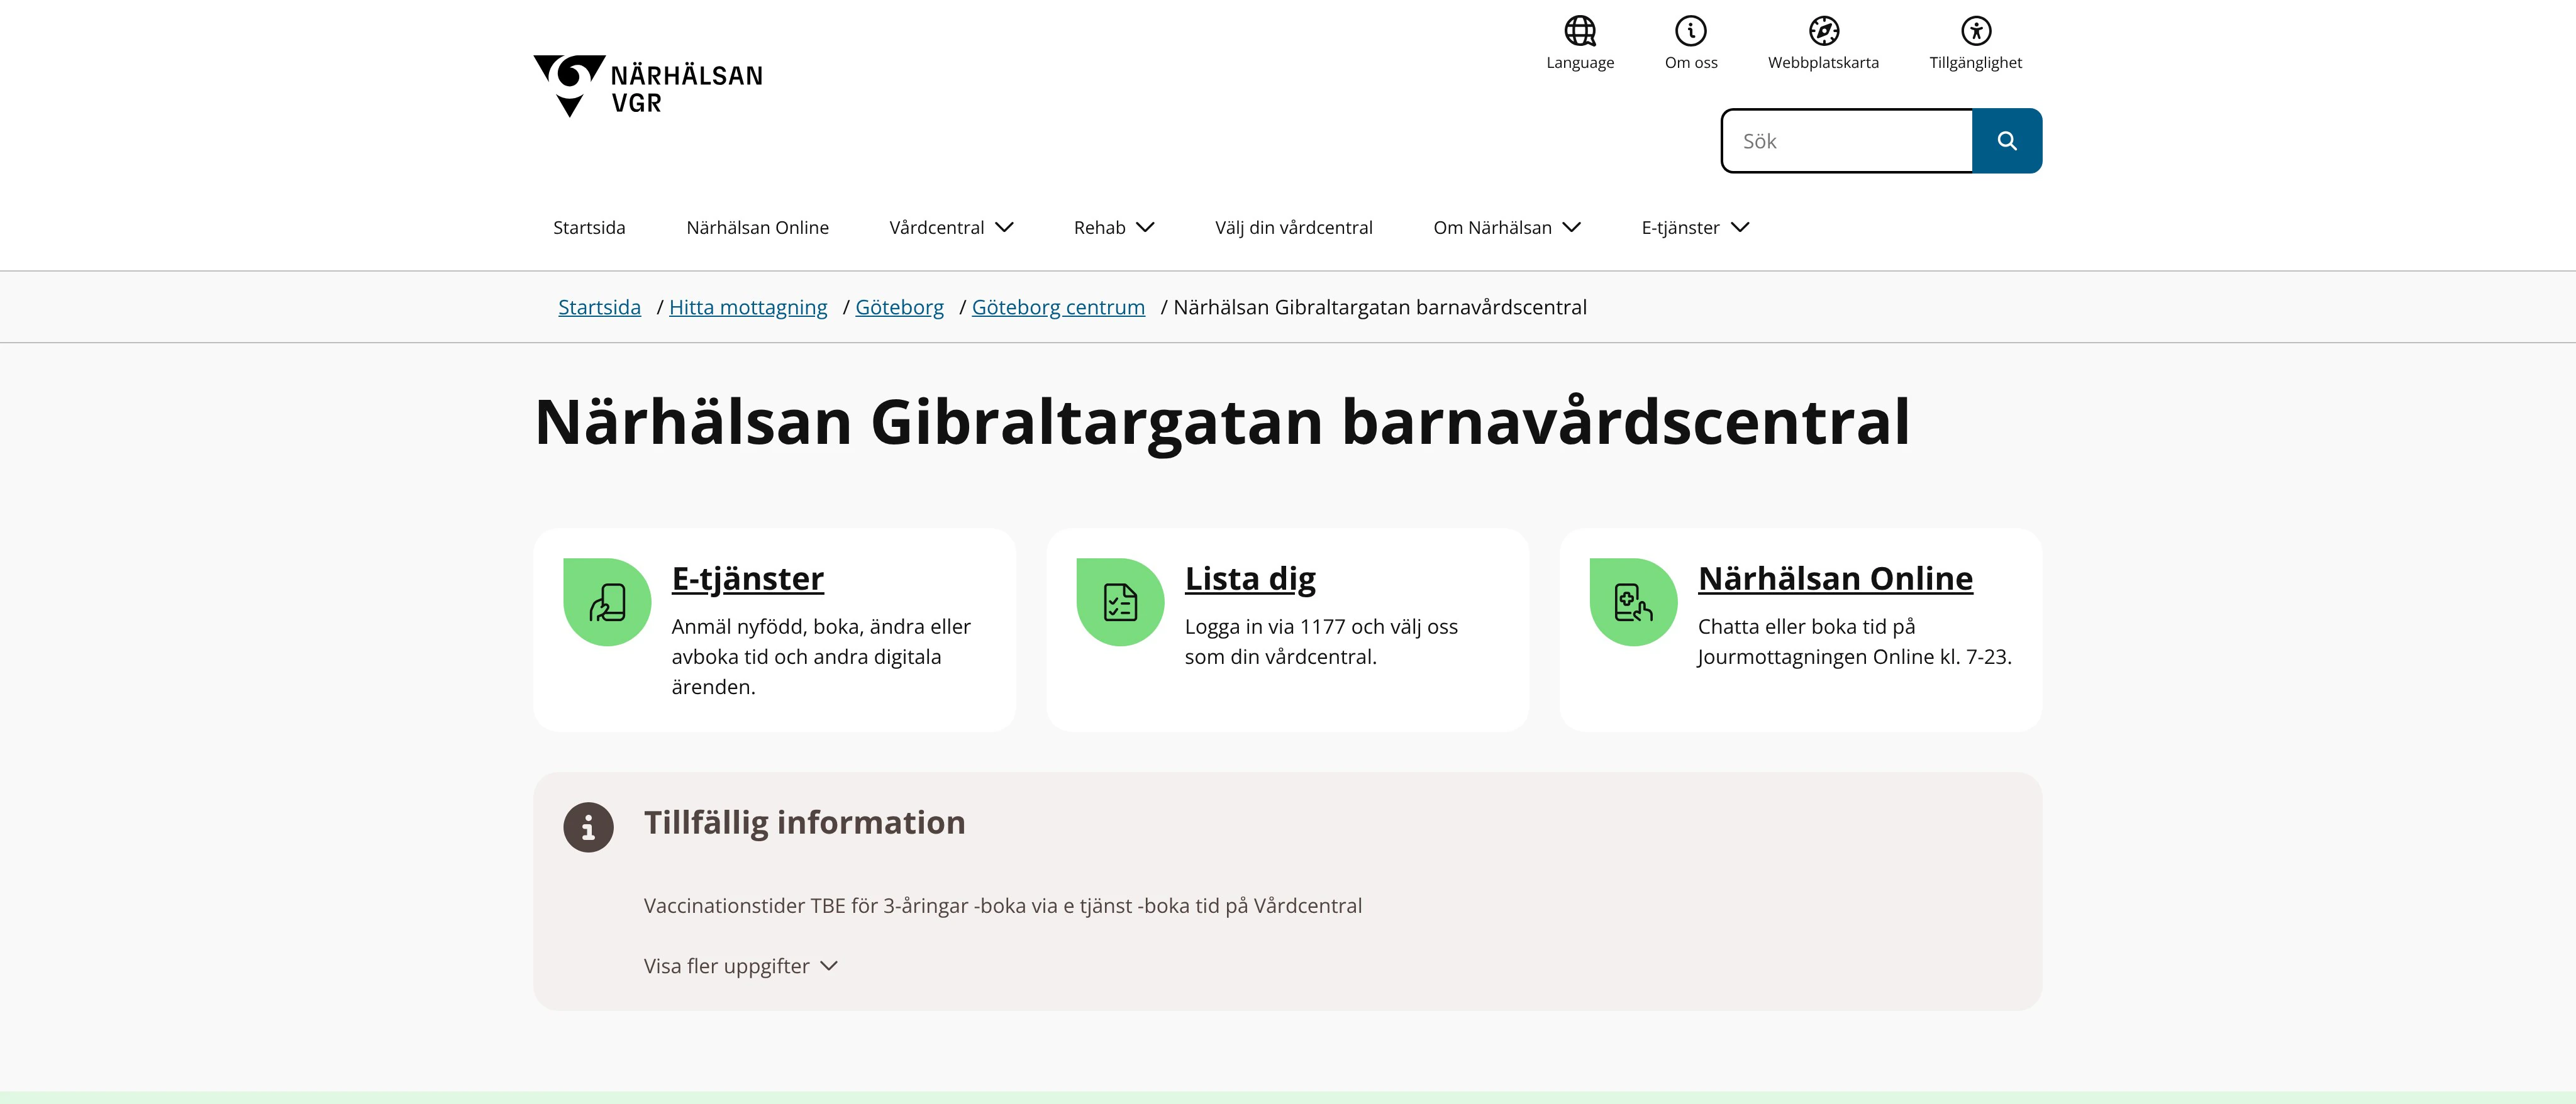Click 'Chatta eller boka tid' description text

pos(1854,641)
